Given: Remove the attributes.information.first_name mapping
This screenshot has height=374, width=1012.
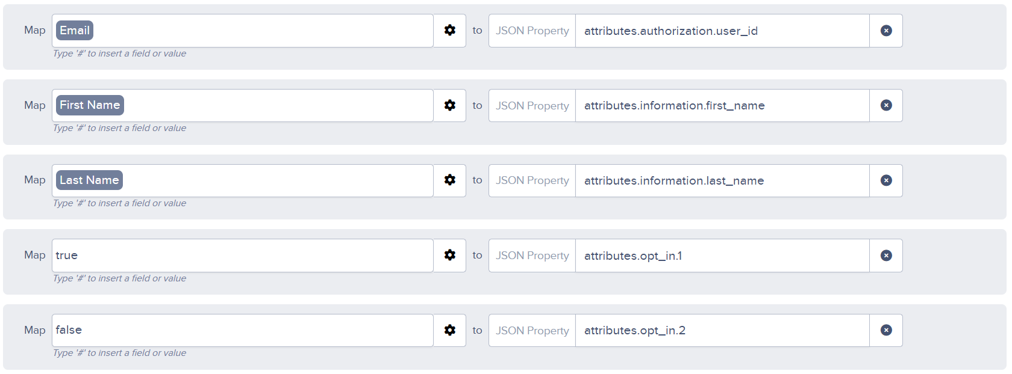Looking at the screenshot, I should [886, 105].
